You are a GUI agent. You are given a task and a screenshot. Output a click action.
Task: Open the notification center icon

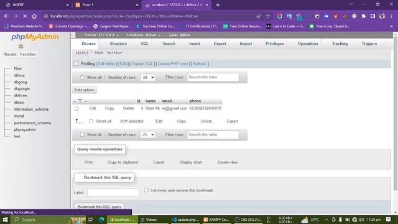click(388, 220)
